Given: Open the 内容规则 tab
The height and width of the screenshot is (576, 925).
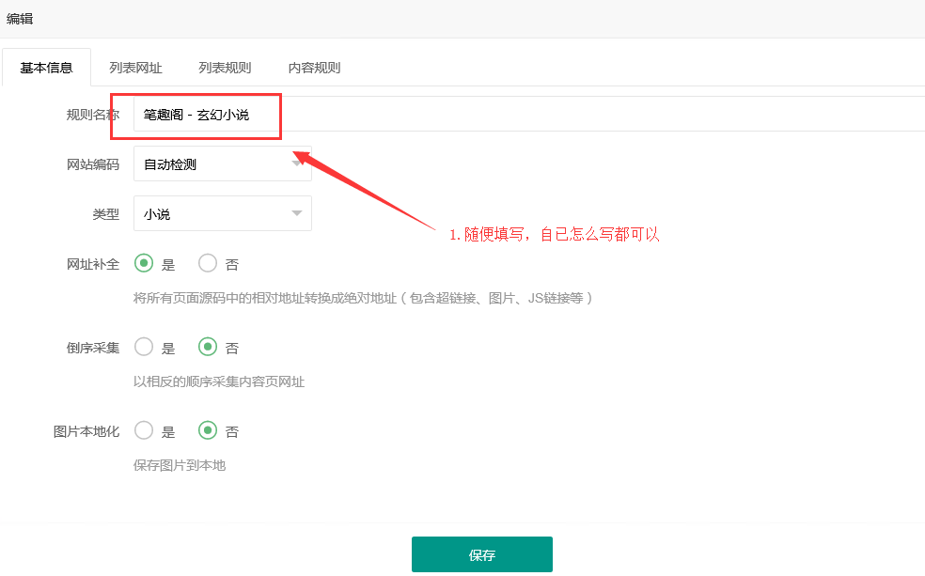Looking at the screenshot, I should point(314,68).
